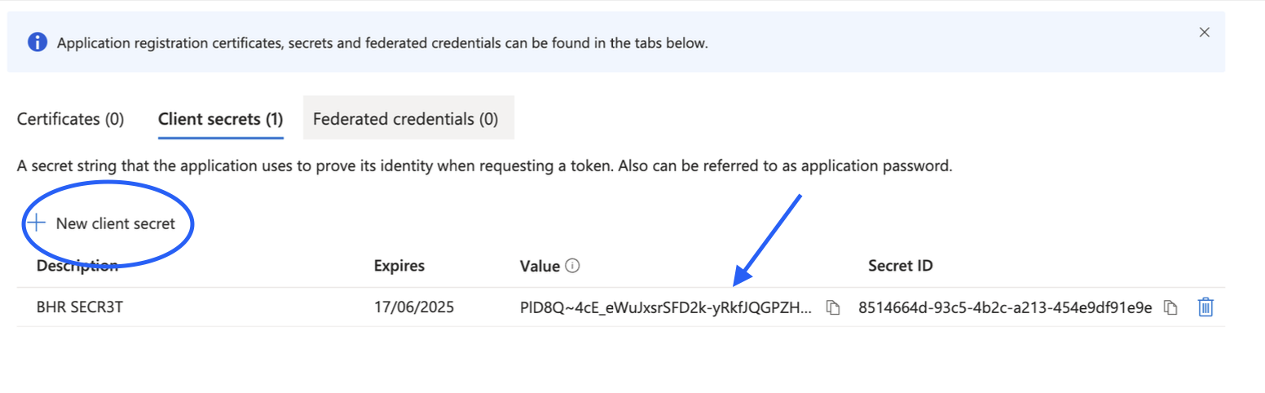
Task: Click the application registration banner message text
Action: pos(382,43)
